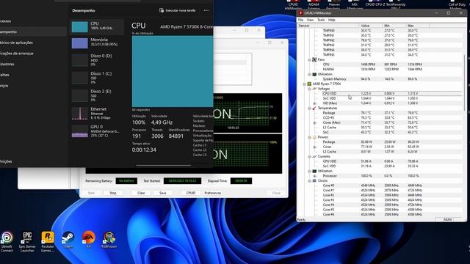Open Preferences in the stress test window

213,193
